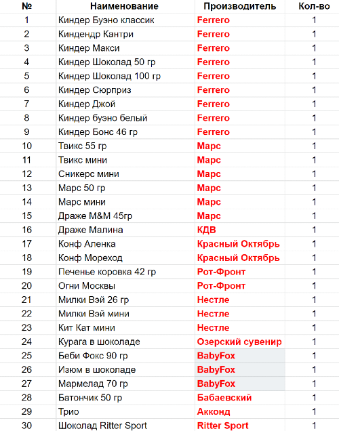Click row number 21 cell
The height and width of the screenshot is (431, 339).
tap(26, 300)
